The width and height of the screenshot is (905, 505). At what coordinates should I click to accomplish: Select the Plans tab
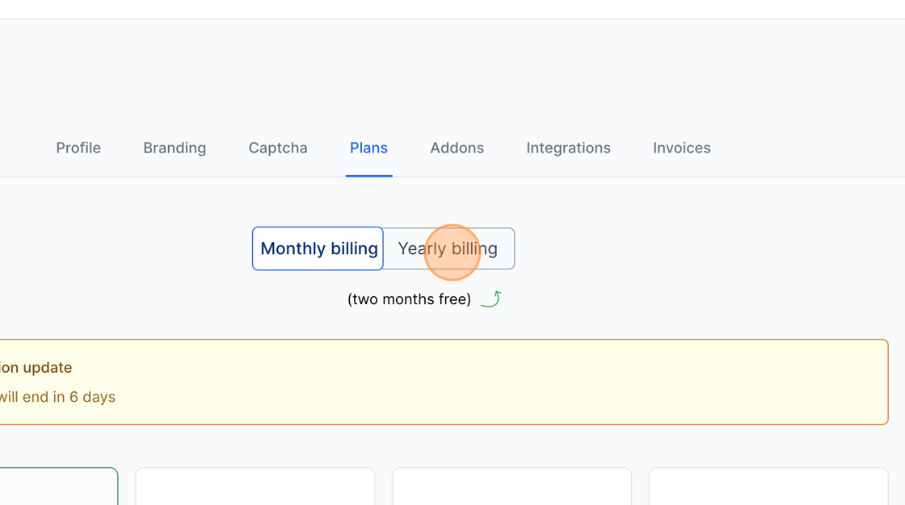[368, 148]
